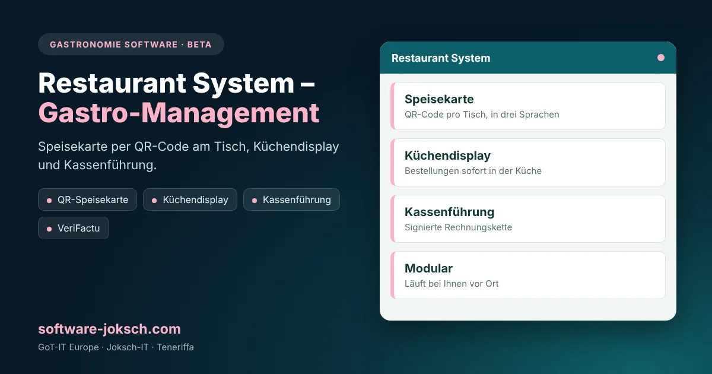Open the Kassenführung card in panel
Image resolution: width=712 pixels, height=374 pixels.
click(x=528, y=218)
